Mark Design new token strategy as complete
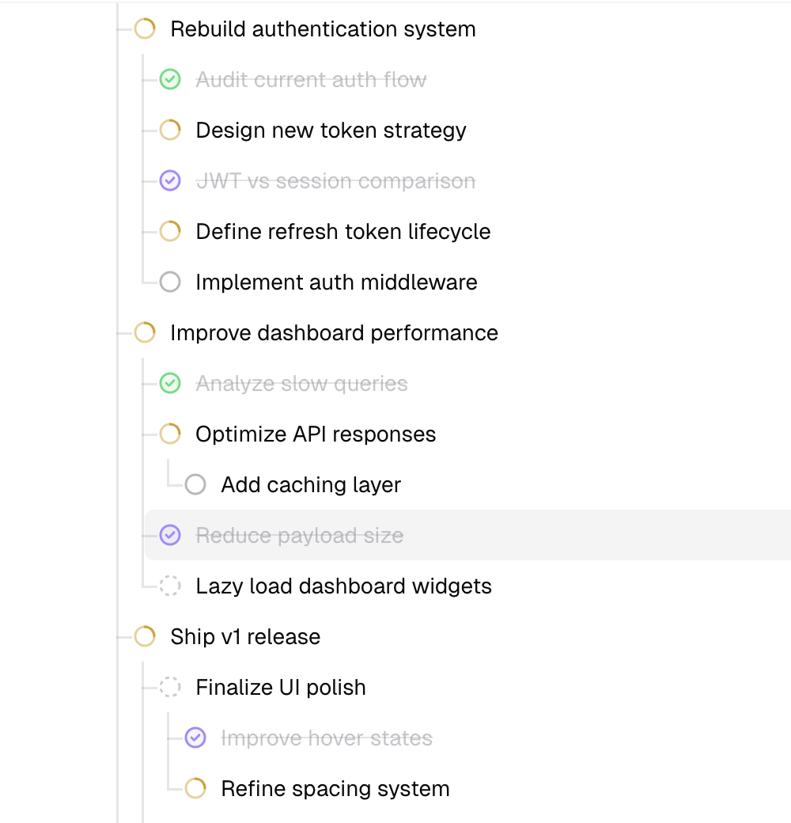Viewport: 791px width, 823px height. [170, 130]
